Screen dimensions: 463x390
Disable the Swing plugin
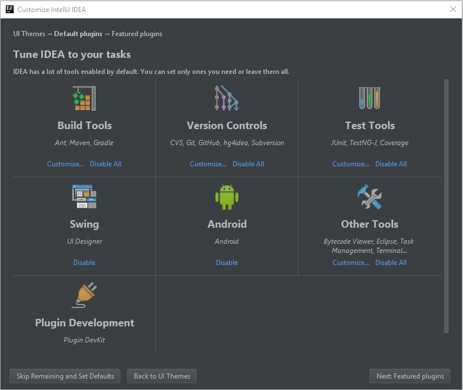pyautogui.click(x=84, y=262)
